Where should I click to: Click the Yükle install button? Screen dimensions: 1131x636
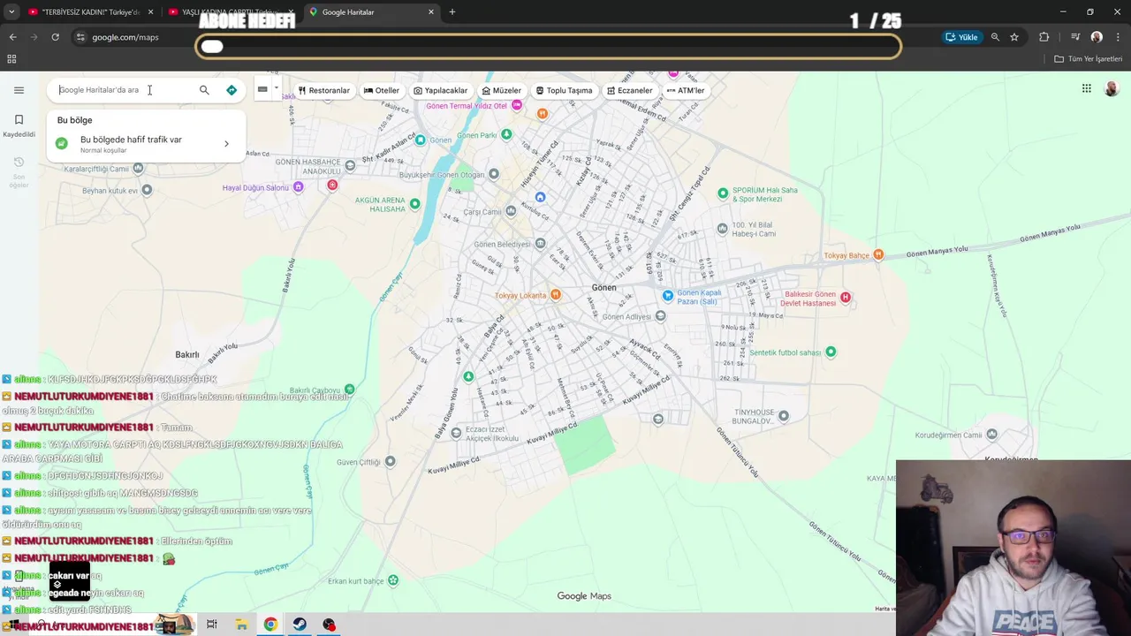[x=961, y=37]
